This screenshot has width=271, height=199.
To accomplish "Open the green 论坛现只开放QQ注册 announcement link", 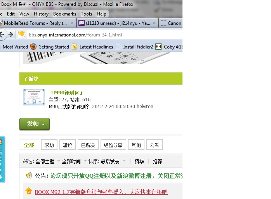I will (x=116, y=176).
